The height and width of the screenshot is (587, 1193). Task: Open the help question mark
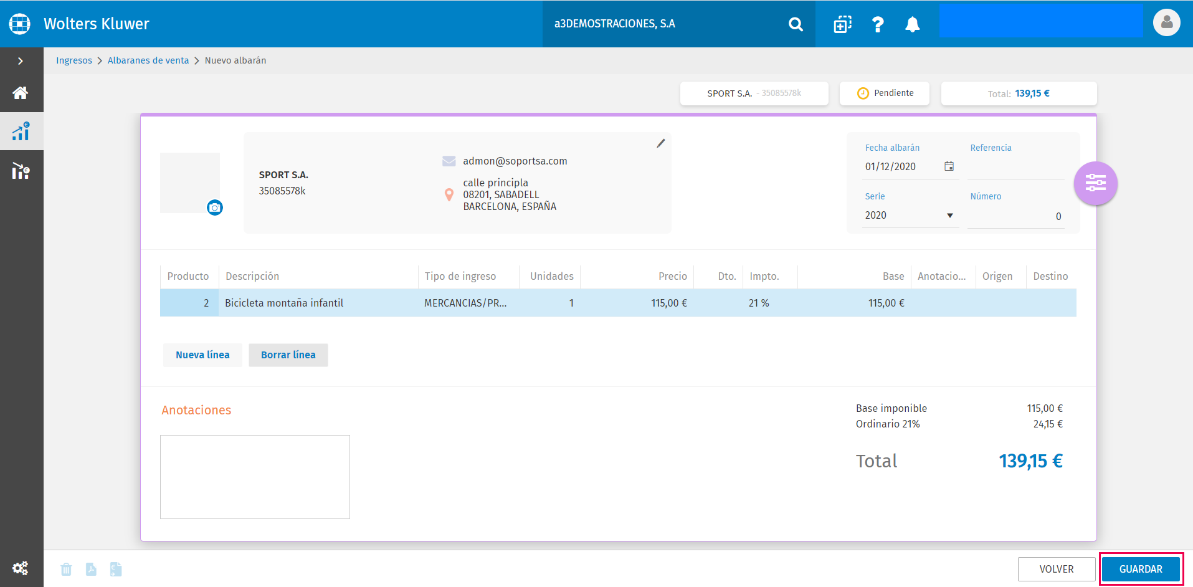[x=878, y=24]
